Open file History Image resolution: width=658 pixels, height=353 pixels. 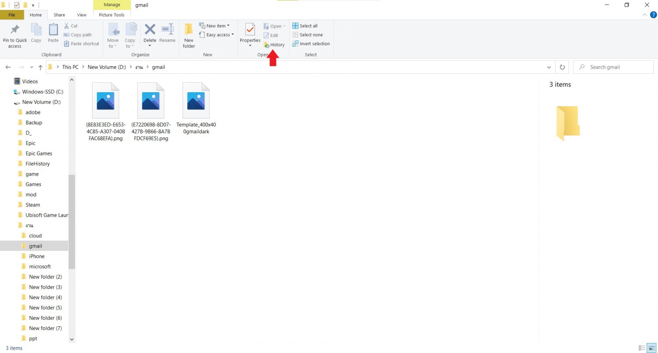pos(274,45)
